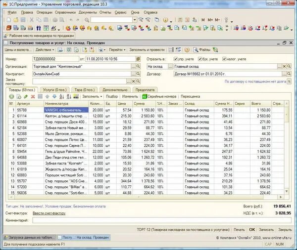Click the OK button
The width and height of the screenshot is (297, 250).
click(252, 230)
